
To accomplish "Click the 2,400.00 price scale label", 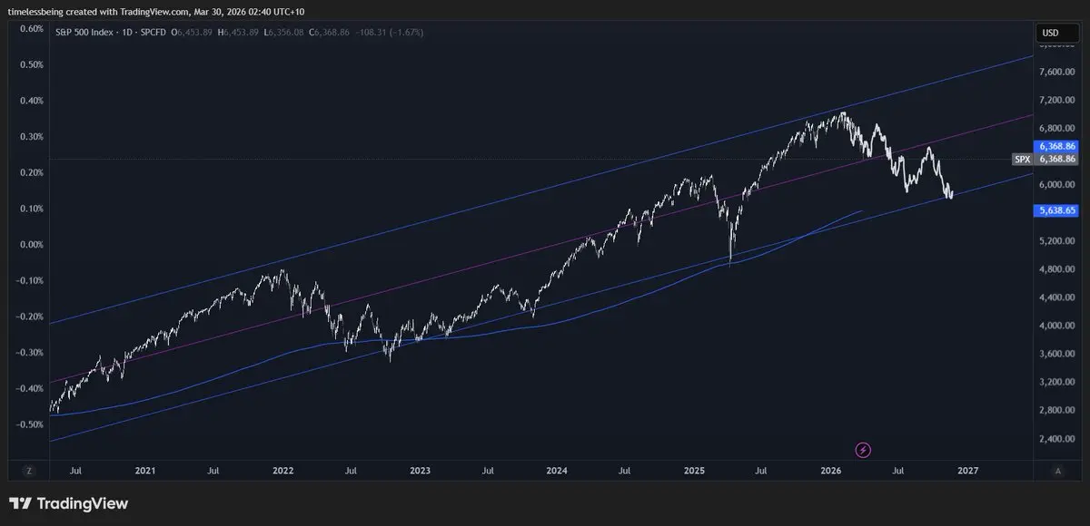I will point(1056,439).
